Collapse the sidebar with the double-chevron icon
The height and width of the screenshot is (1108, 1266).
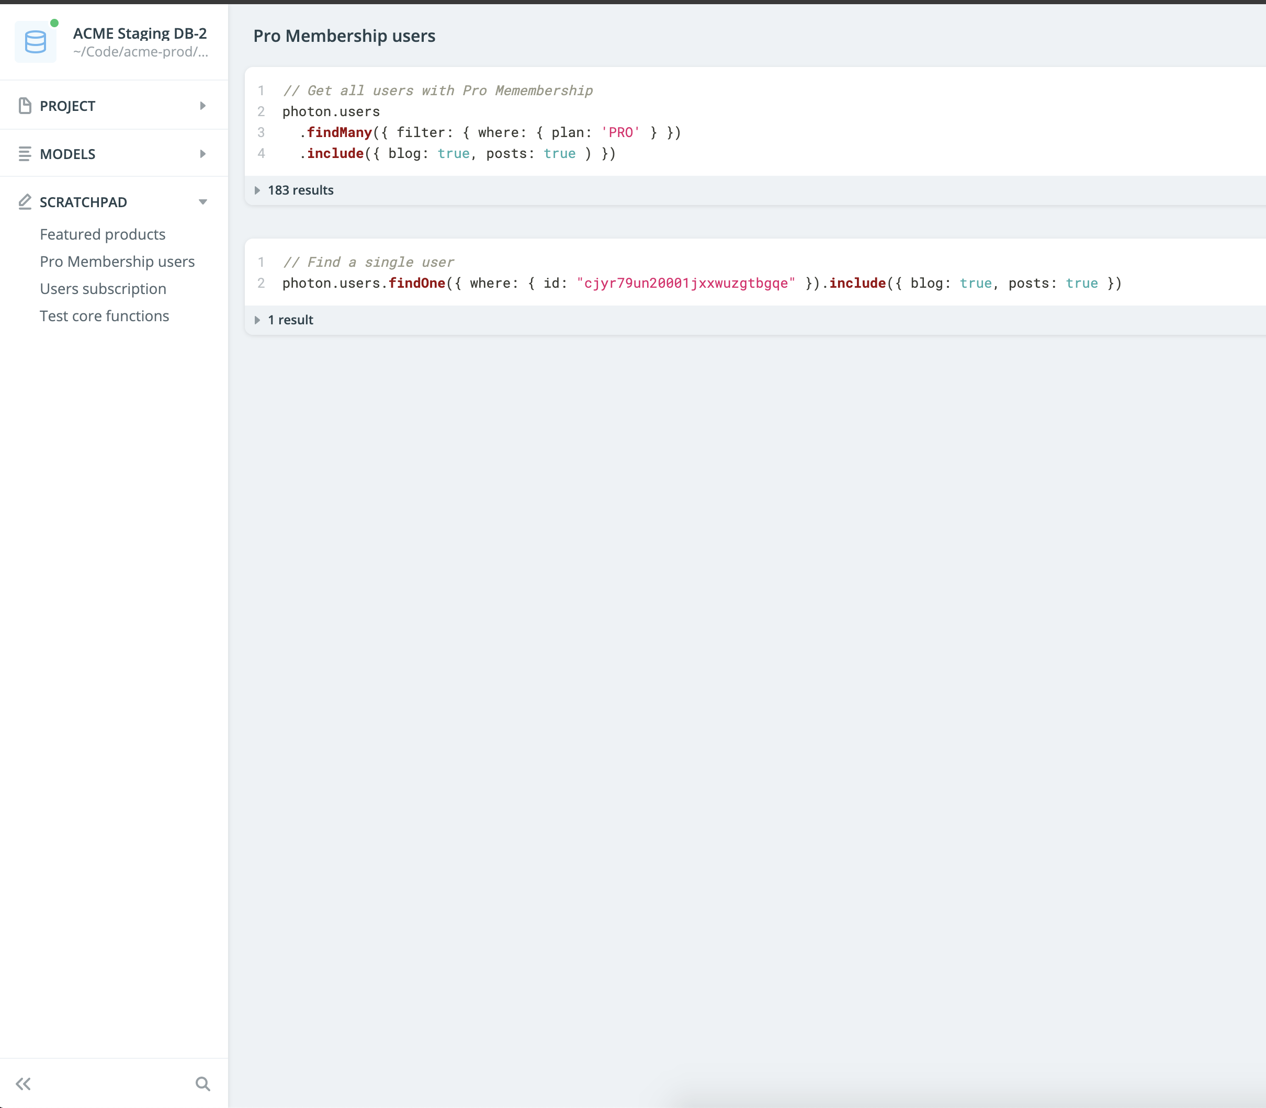(x=25, y=1083)
